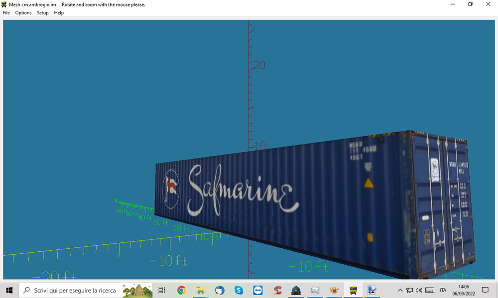
Task: Open File Explorer from the taskbar
Action: (x=200, y=290)
